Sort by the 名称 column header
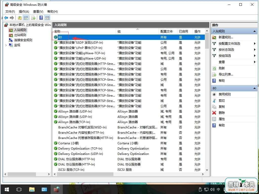259x194 pixels. pyautogui.click(x=84, y=32)
